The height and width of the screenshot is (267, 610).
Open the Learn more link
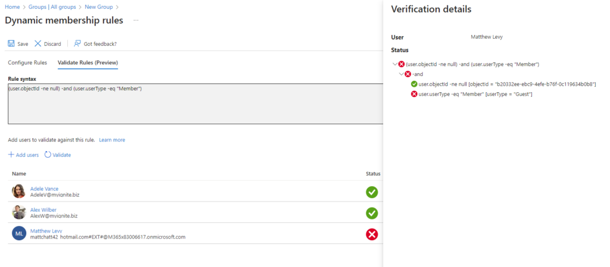(x=112, y=140)
